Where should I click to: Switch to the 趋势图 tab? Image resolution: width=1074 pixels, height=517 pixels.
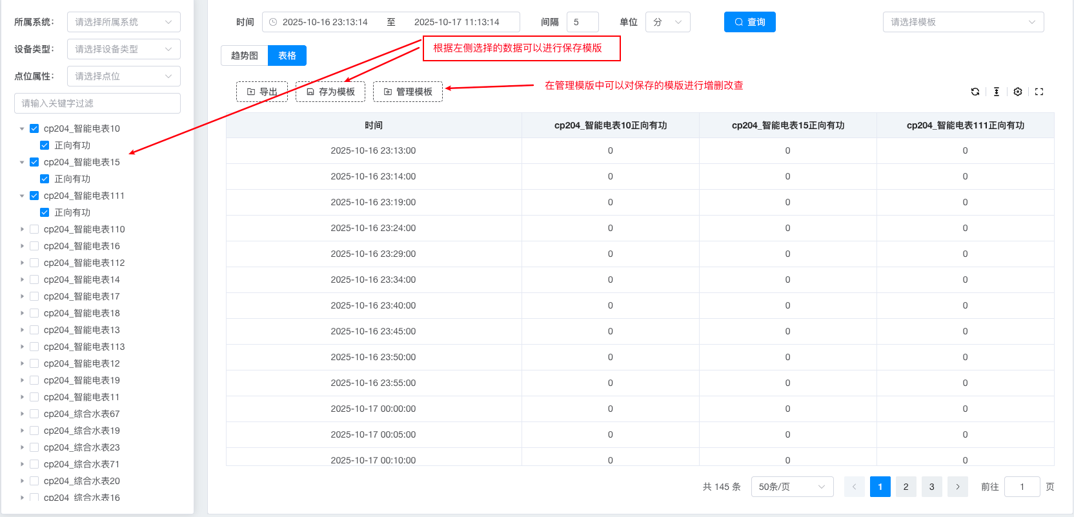click(245, 56)
